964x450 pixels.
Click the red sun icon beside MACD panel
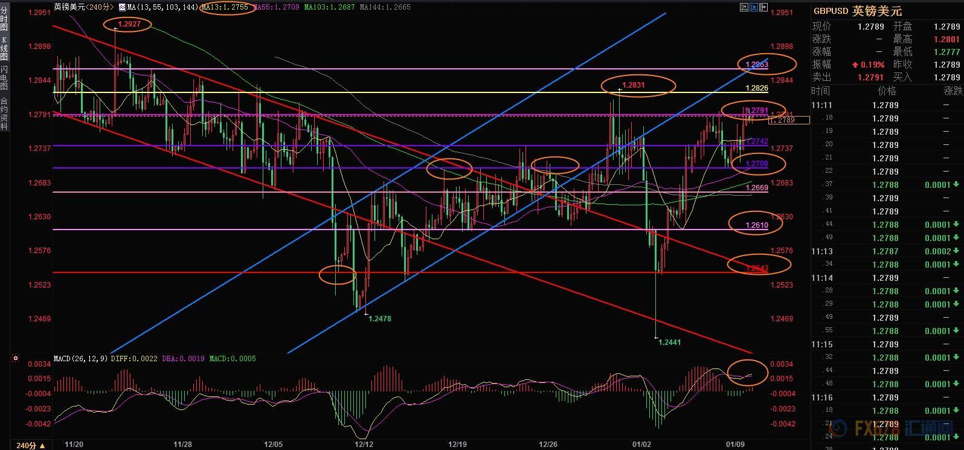click(x=15, y=358)
